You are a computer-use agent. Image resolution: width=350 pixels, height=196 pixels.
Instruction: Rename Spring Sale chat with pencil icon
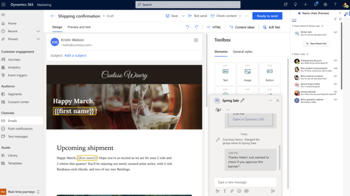(x=242, y=101)
